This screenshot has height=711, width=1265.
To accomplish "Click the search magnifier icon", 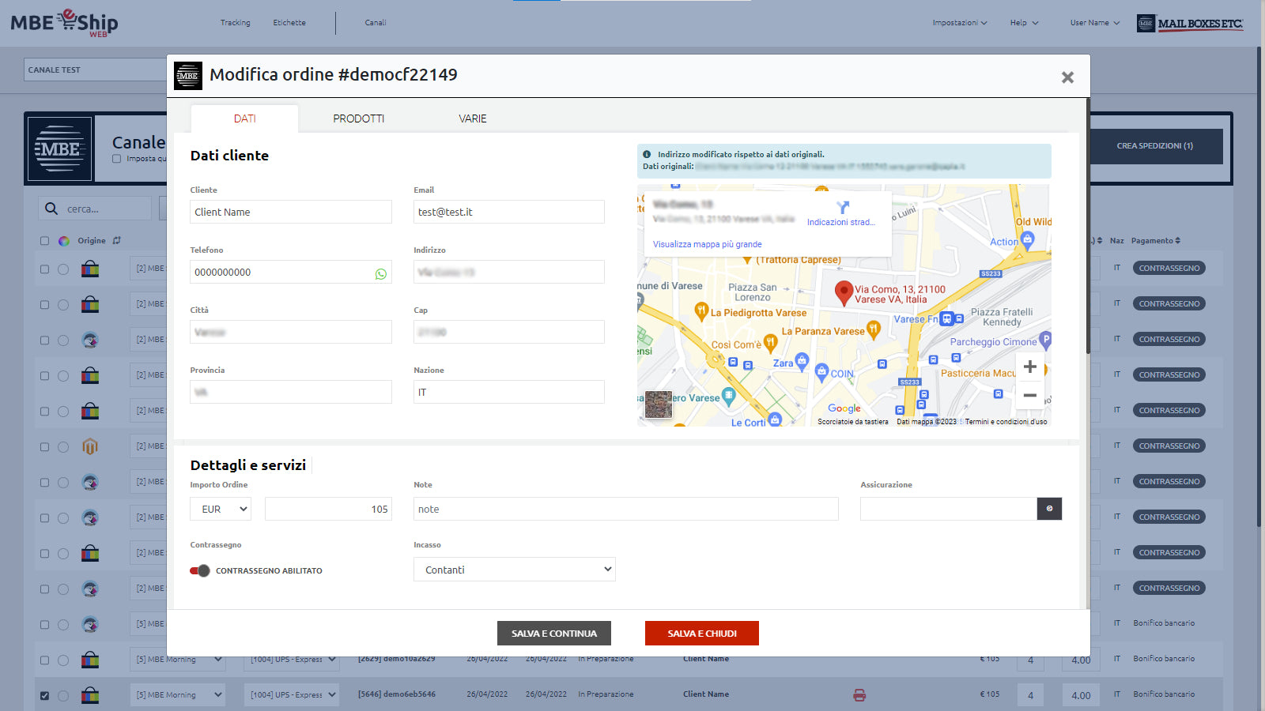I will coord(51,209).
